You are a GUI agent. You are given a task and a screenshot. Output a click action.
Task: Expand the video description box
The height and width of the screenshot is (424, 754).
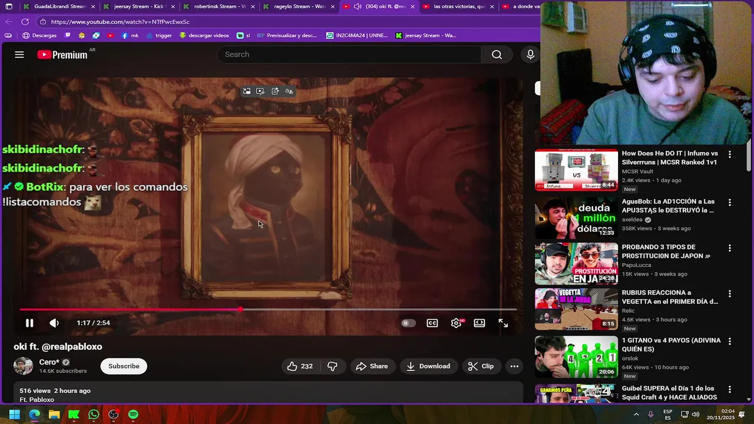pos(268,393)
